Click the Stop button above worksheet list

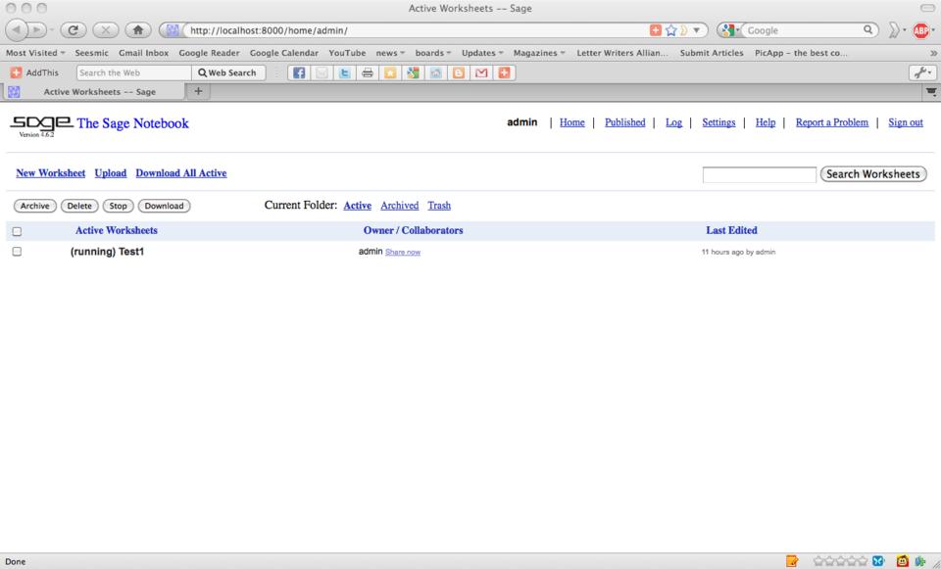[x=119, y=206]
